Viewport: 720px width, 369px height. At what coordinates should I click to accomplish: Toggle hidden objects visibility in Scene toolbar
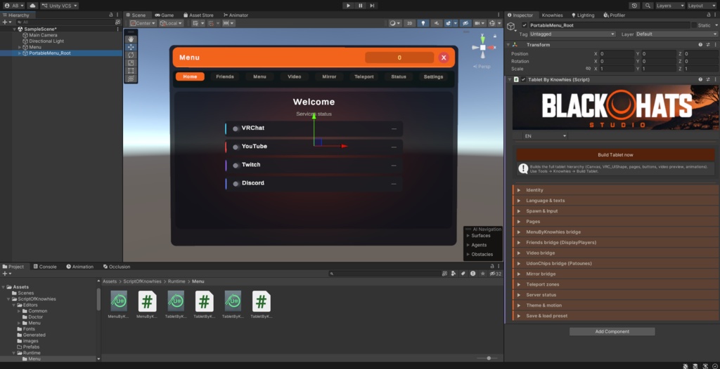(465, 23)
